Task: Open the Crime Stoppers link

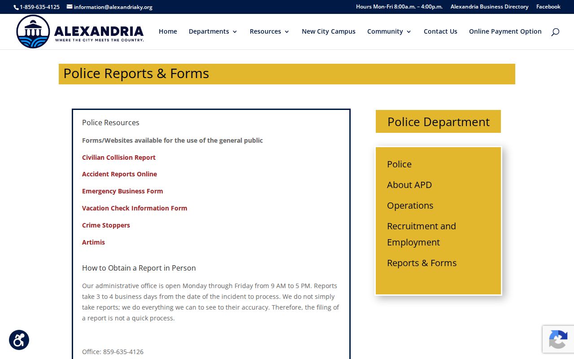Action: coord(106,225)
